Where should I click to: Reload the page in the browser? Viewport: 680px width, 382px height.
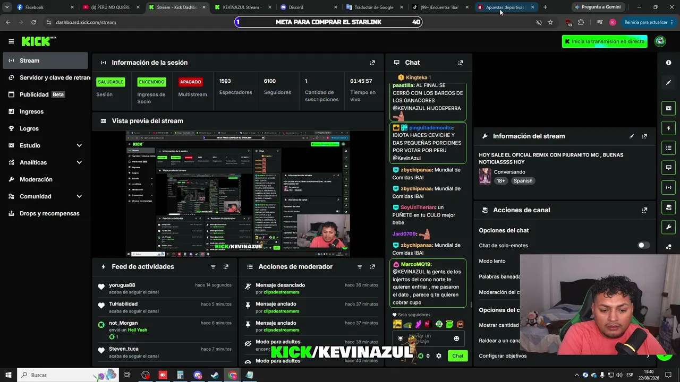[33, 22]
